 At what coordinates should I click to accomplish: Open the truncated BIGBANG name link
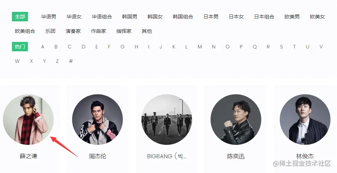[167, 156]
